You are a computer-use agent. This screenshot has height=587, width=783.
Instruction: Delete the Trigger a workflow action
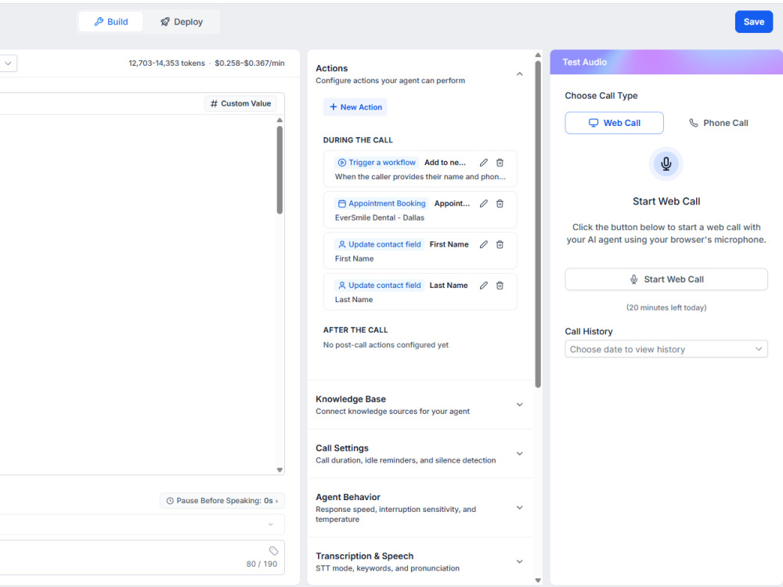[x=500, y=163]
